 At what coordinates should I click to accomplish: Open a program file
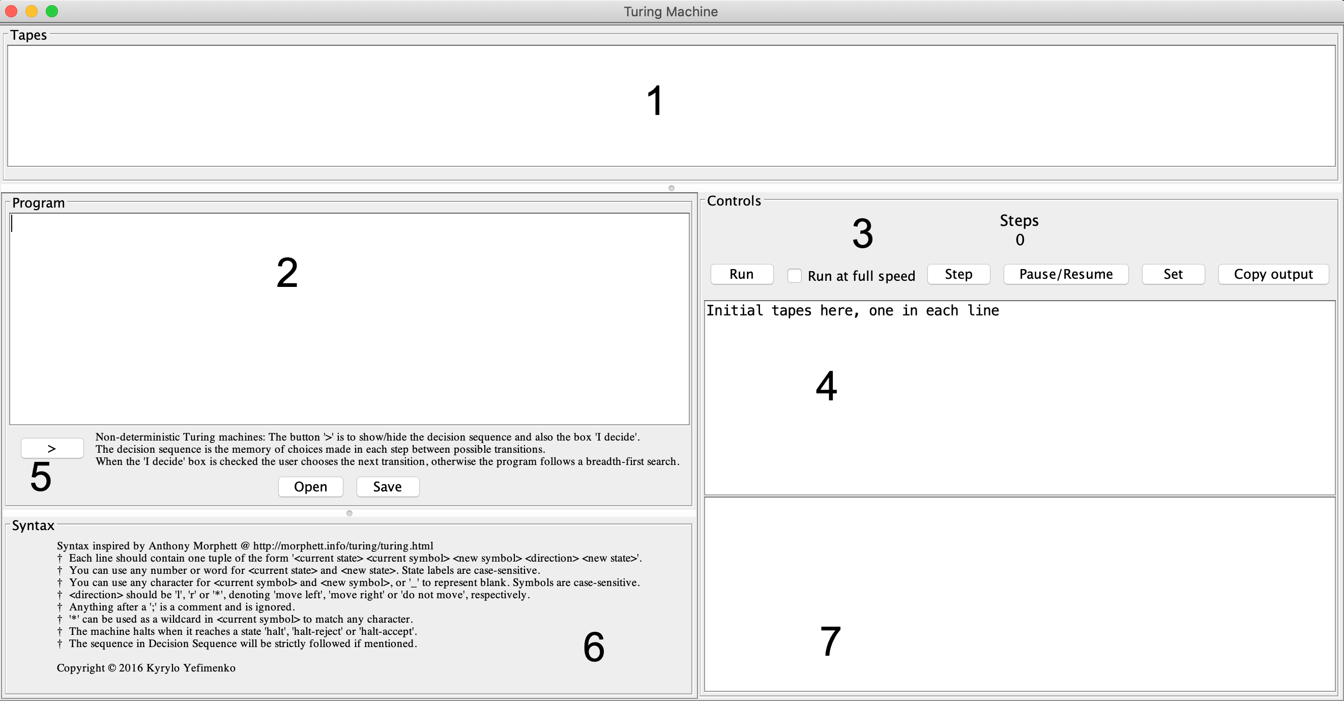click(x=310, y=487)
